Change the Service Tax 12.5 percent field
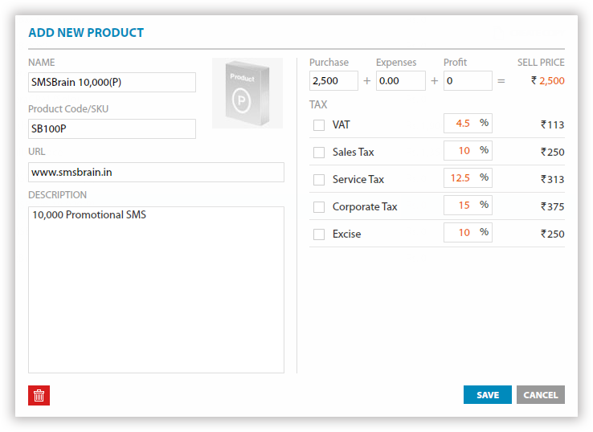The image size is (593, 432). (x=468, y=178)
